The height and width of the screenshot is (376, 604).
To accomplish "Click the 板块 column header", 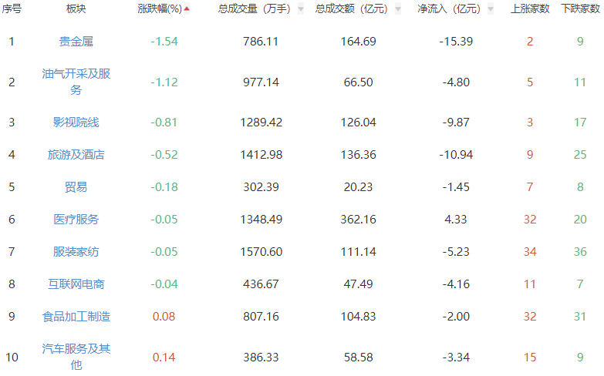I will pyautogui.click(x=76, y=9).
